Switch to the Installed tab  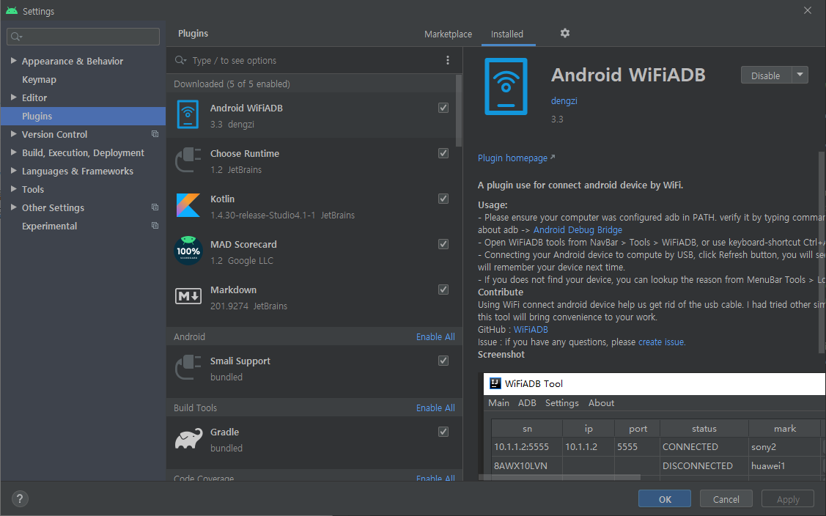click(x=506, y=34)
